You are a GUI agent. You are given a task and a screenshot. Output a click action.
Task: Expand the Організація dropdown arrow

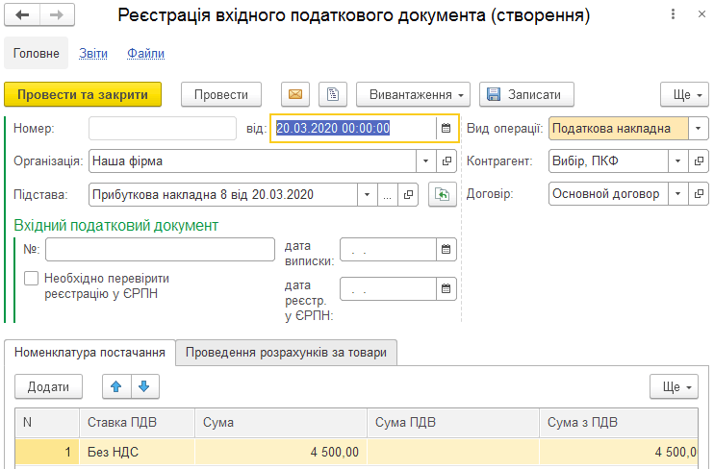[425, 161]
